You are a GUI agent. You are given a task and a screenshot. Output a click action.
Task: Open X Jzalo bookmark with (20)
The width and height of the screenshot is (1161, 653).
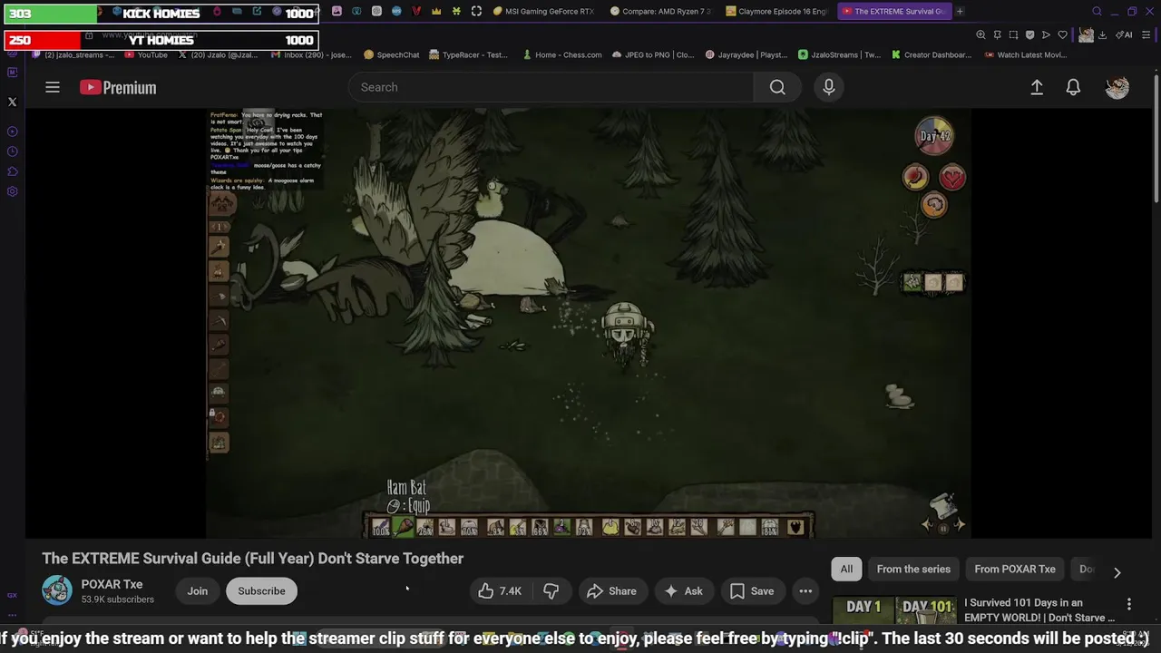218,54
